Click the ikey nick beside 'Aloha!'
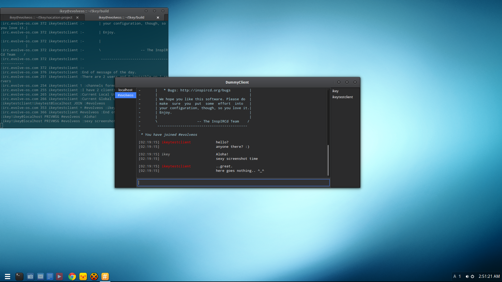This screenshot has height=282, width=502. pyautogui.click(x=166, y=154)
